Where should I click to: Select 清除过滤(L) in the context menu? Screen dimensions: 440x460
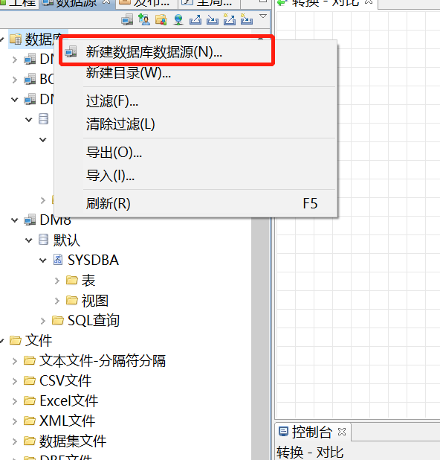(195, 124)
